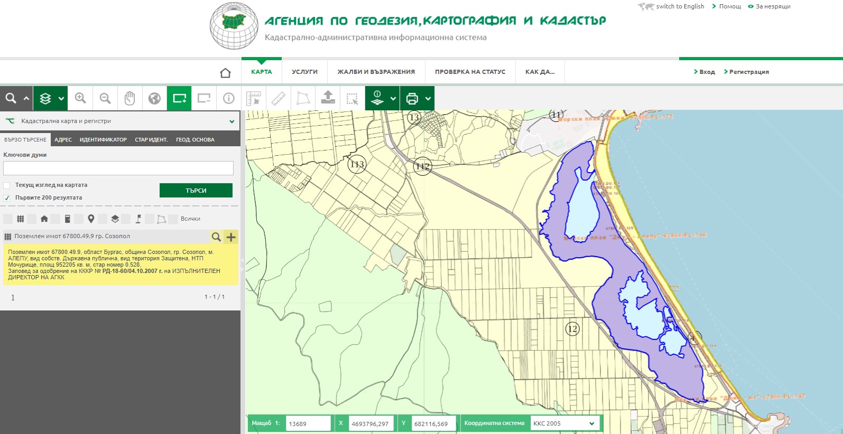
Task: Enable 'Текущ изглед на картата' checkbox
Action: (7, 185)
